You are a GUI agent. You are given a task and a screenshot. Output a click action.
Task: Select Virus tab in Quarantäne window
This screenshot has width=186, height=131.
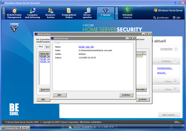coord(41,47)
